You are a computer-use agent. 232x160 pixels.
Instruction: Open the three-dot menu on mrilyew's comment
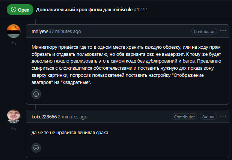click(x=223, y=31)
